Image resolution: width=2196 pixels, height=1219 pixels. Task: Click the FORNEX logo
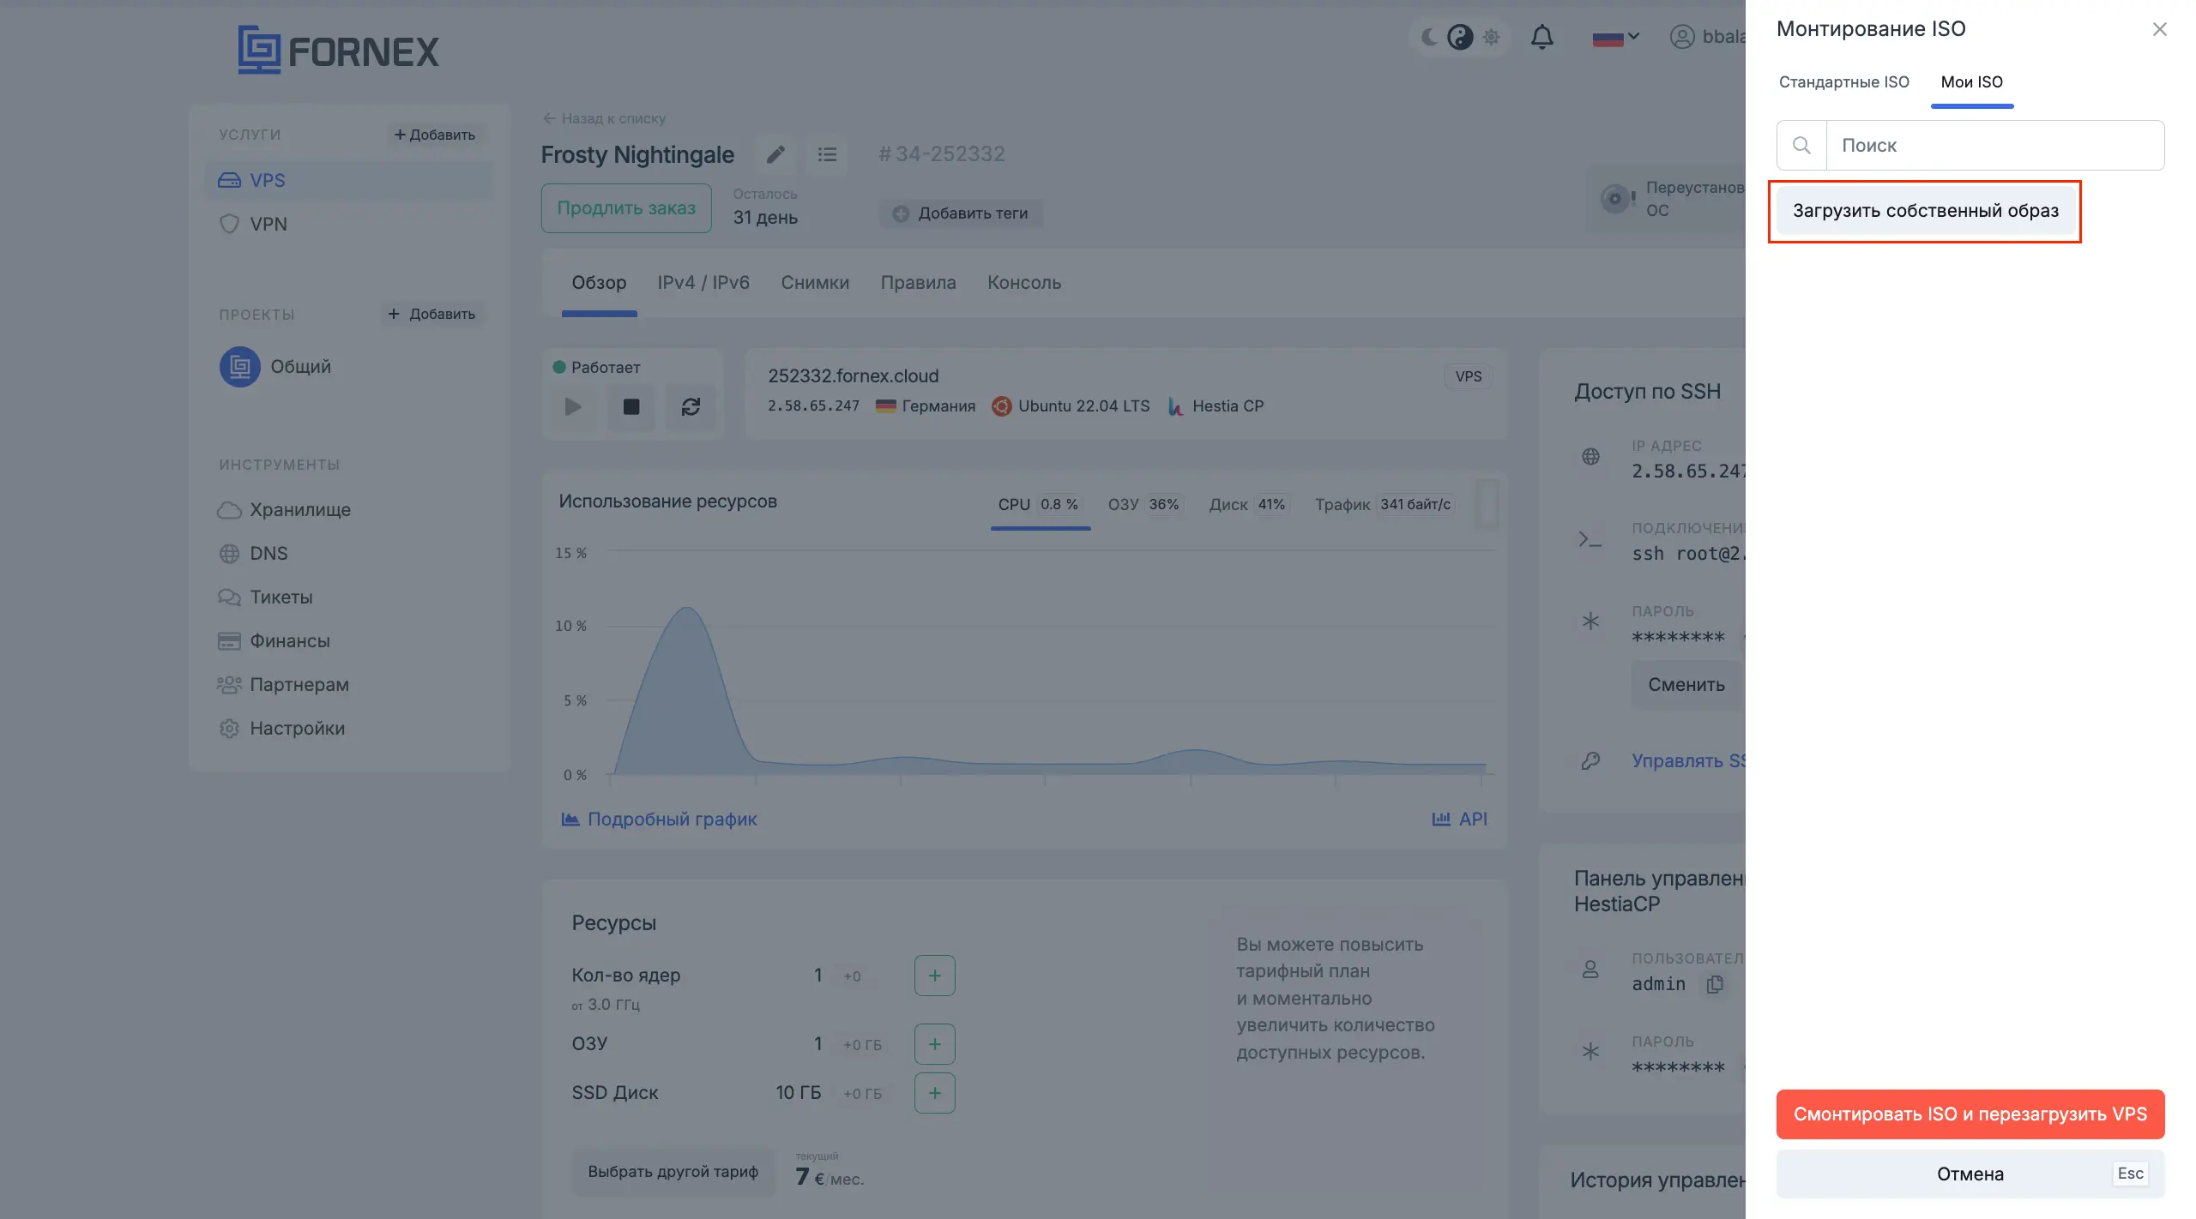[338, 50]
